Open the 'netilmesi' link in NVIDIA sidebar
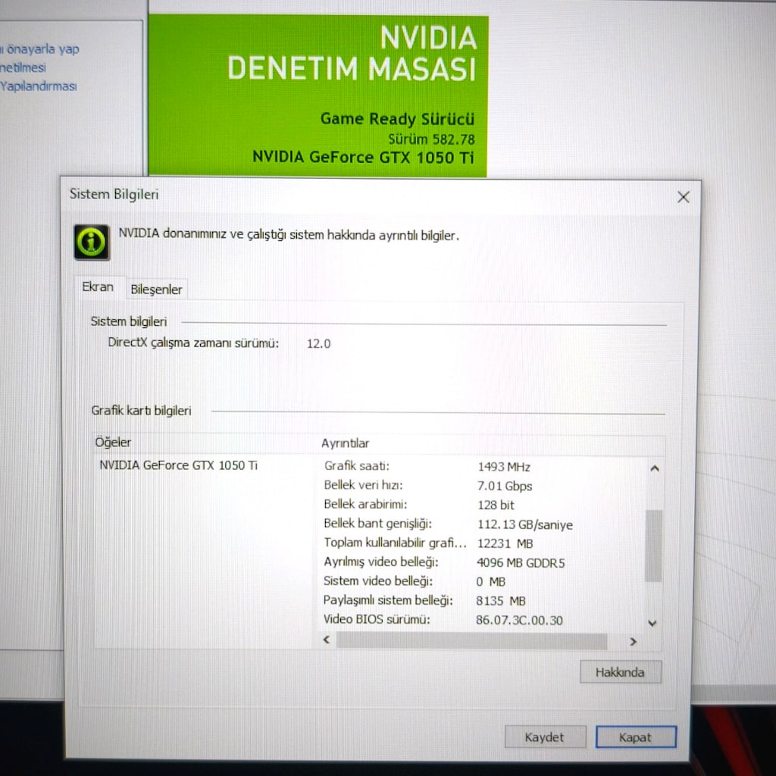Screen dimensions: 776x776 (x=23, y=67)
